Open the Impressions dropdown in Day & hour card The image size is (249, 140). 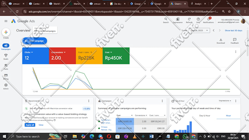point(225,101)
